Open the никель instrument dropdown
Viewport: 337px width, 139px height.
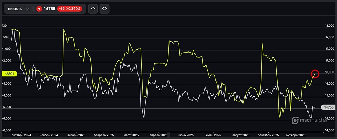(x=18, y=9)
